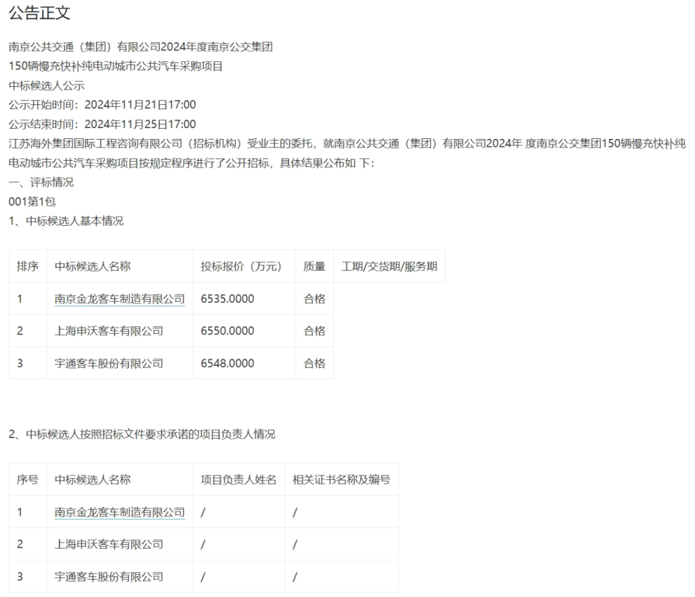
Task: Open 南京金龙客车制造有限公司 link in bid ranking table
Action: point(120,299)
